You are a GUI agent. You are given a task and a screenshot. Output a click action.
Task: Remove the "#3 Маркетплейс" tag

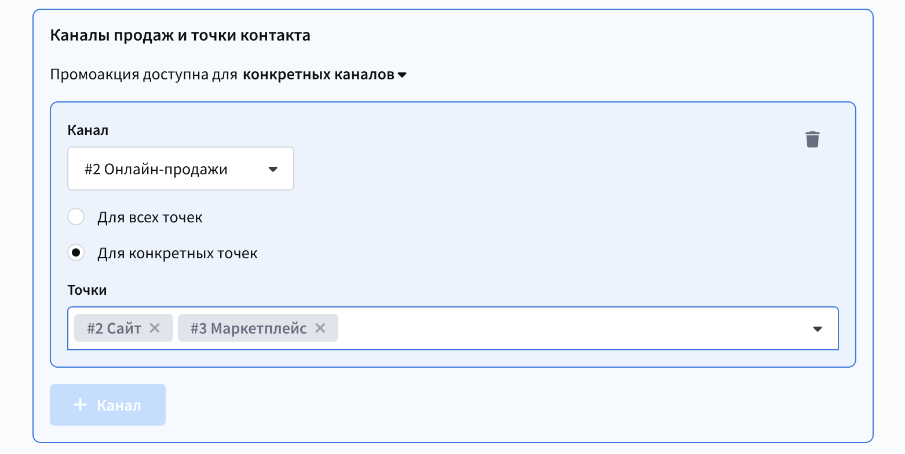(x=320, y=328)
